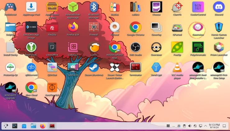This screenshot has height=131, width=230.
Task: Open the Heroic Games Launcher icon
Action: (218, 27)
